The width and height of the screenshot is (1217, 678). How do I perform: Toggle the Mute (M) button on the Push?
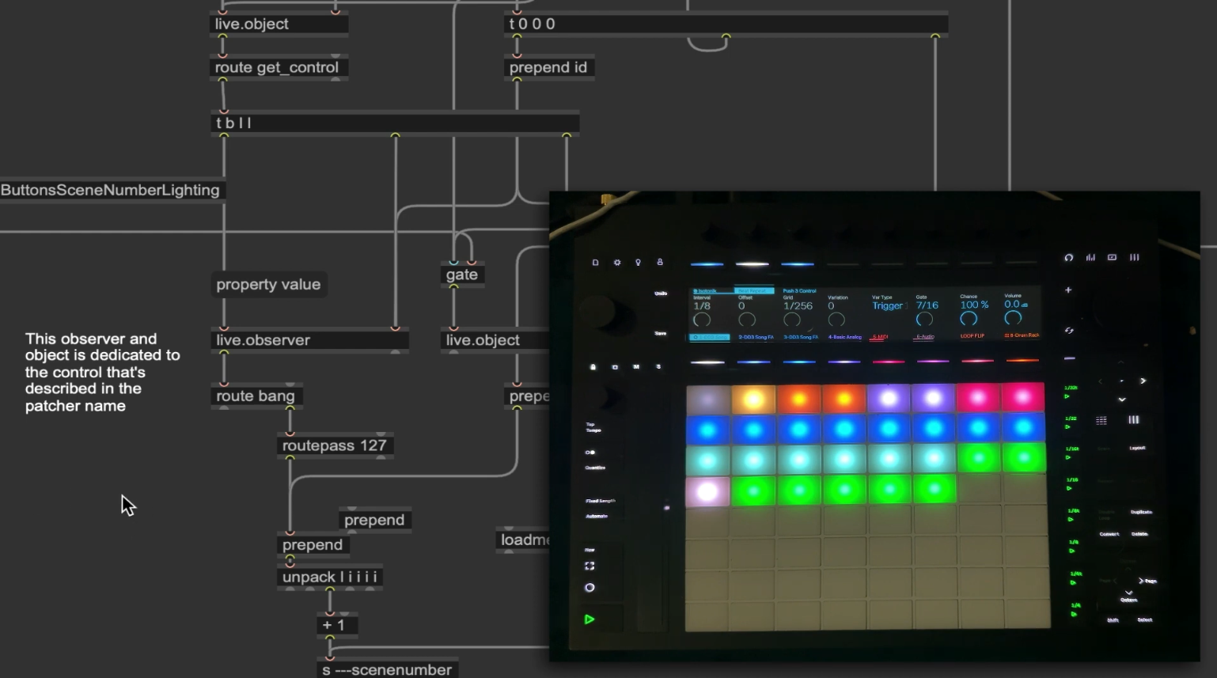[x=635, y=366]
